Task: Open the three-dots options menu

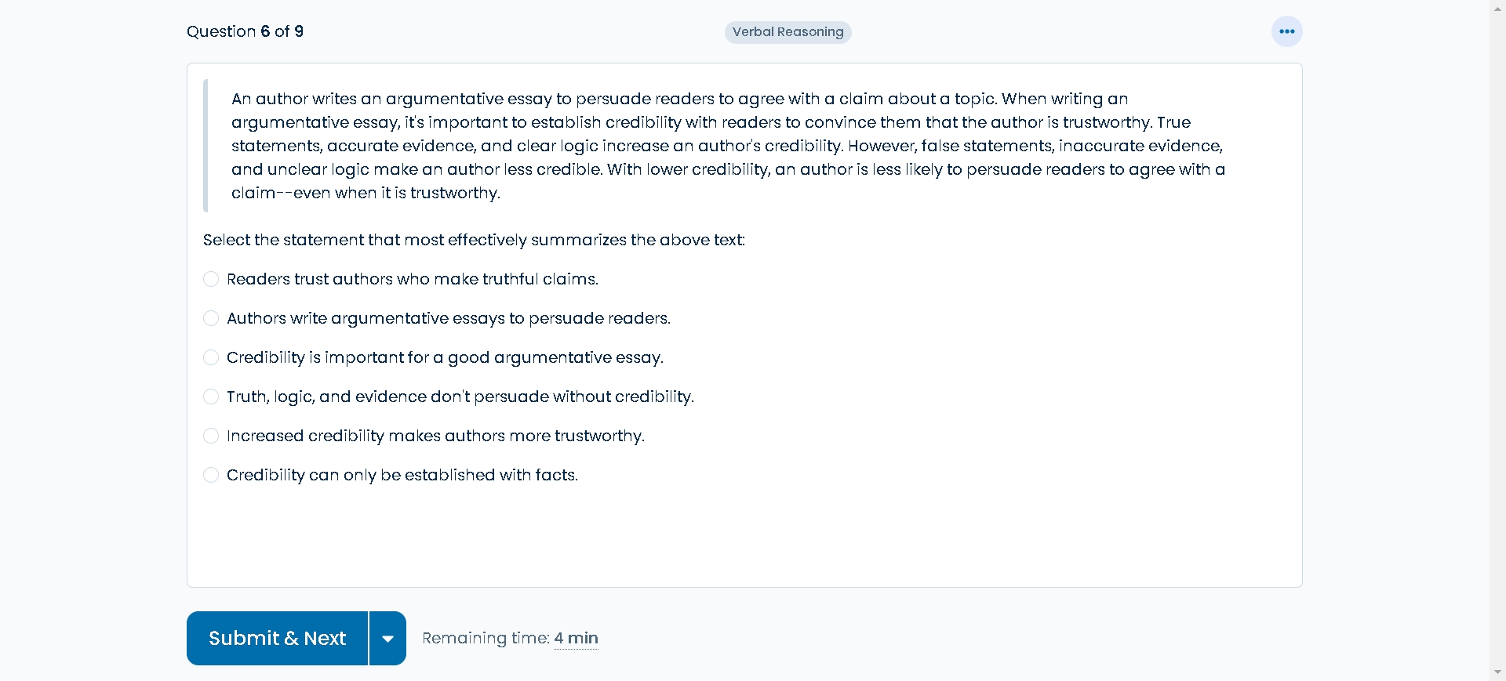Action: point(1286,31)
